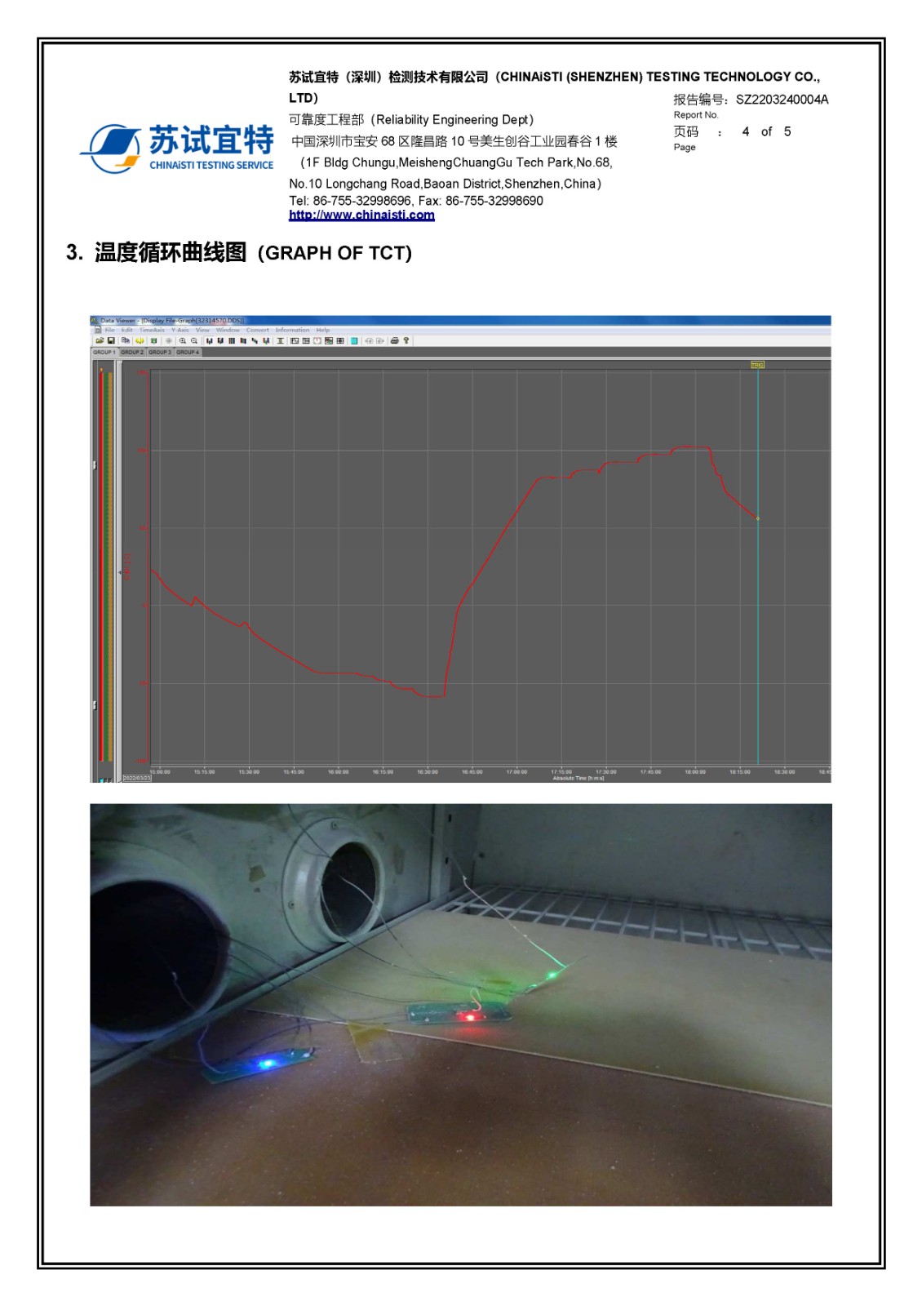This screenshot has width=922, height=1306.
Task: Open the www.chinaisti.com hyperlink
Action: 361,215
